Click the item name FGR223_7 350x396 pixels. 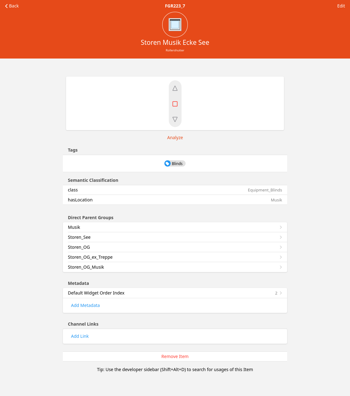pyautogui.click(x=175, y=6)
